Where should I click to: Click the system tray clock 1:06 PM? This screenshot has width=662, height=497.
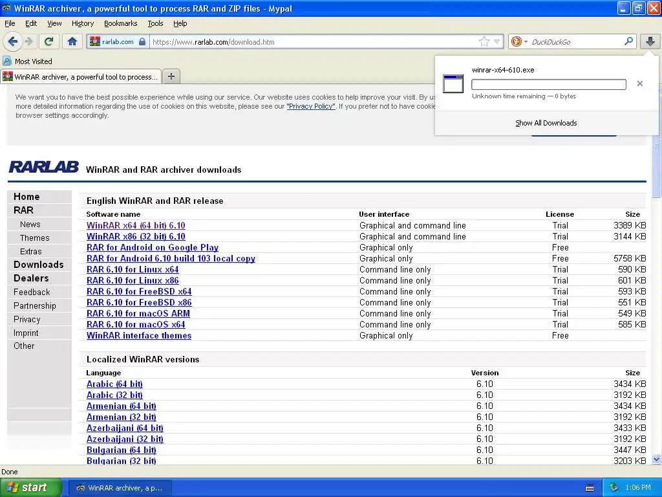click(638, 487)
